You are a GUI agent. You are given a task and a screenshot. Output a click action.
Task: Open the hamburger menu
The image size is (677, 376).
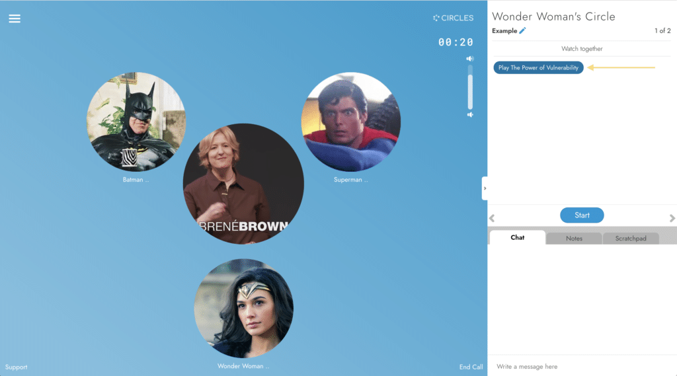click(x=15, y=19)
